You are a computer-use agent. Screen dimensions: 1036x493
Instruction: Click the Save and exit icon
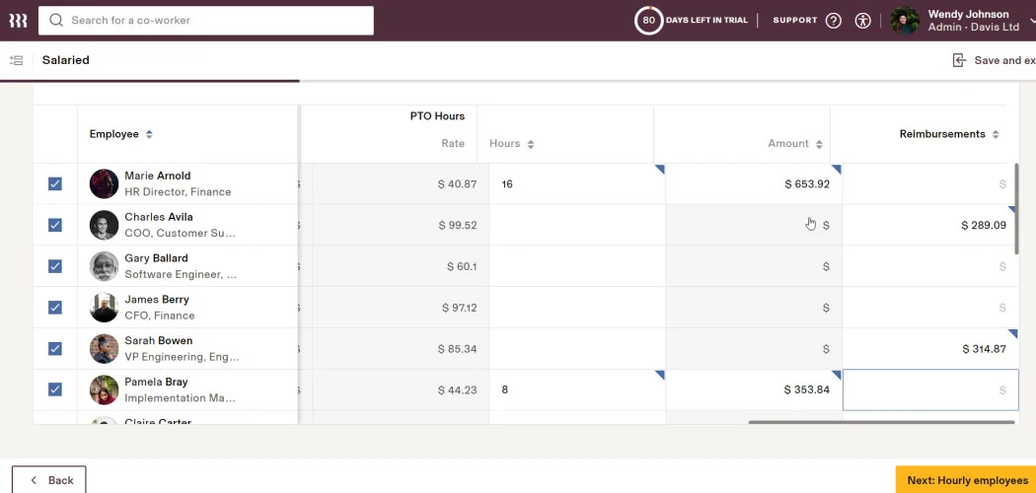point(959,60)
